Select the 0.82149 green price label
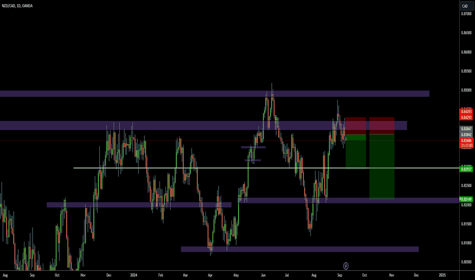The height and width of the screenshot is (280, 475). (x=466, y=199)
